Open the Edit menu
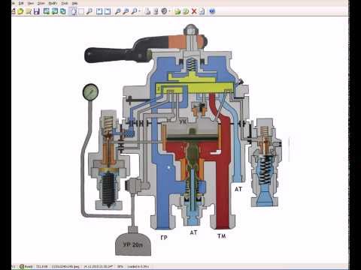 pyautogui.click(x=21, y=3)
